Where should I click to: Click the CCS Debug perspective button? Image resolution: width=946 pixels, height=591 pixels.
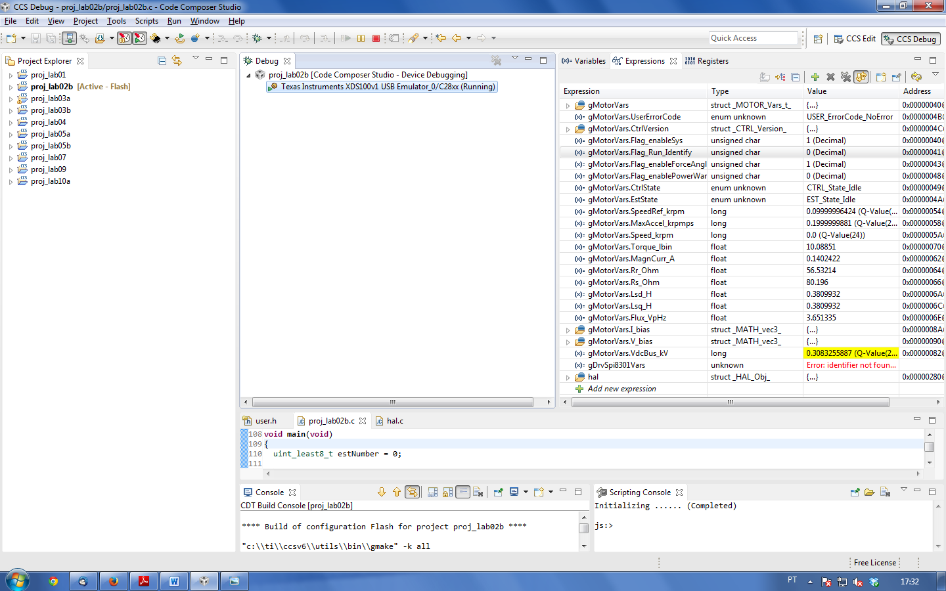pyautogui.click(x=911, y=39)
